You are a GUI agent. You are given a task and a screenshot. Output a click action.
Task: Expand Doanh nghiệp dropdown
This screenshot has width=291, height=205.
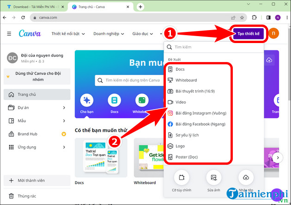109,34
